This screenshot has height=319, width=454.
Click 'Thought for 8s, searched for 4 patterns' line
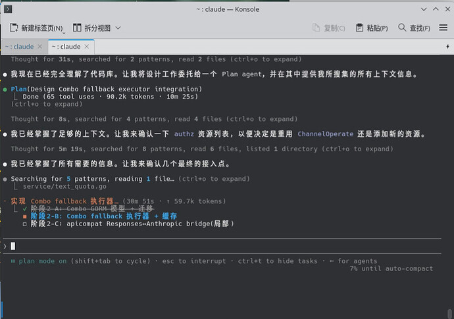pyautogui.click(x=155, y=118)
